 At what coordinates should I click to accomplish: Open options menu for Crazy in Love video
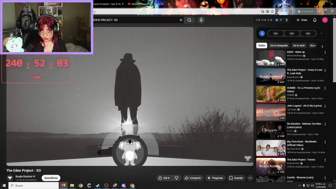(325, 70)
